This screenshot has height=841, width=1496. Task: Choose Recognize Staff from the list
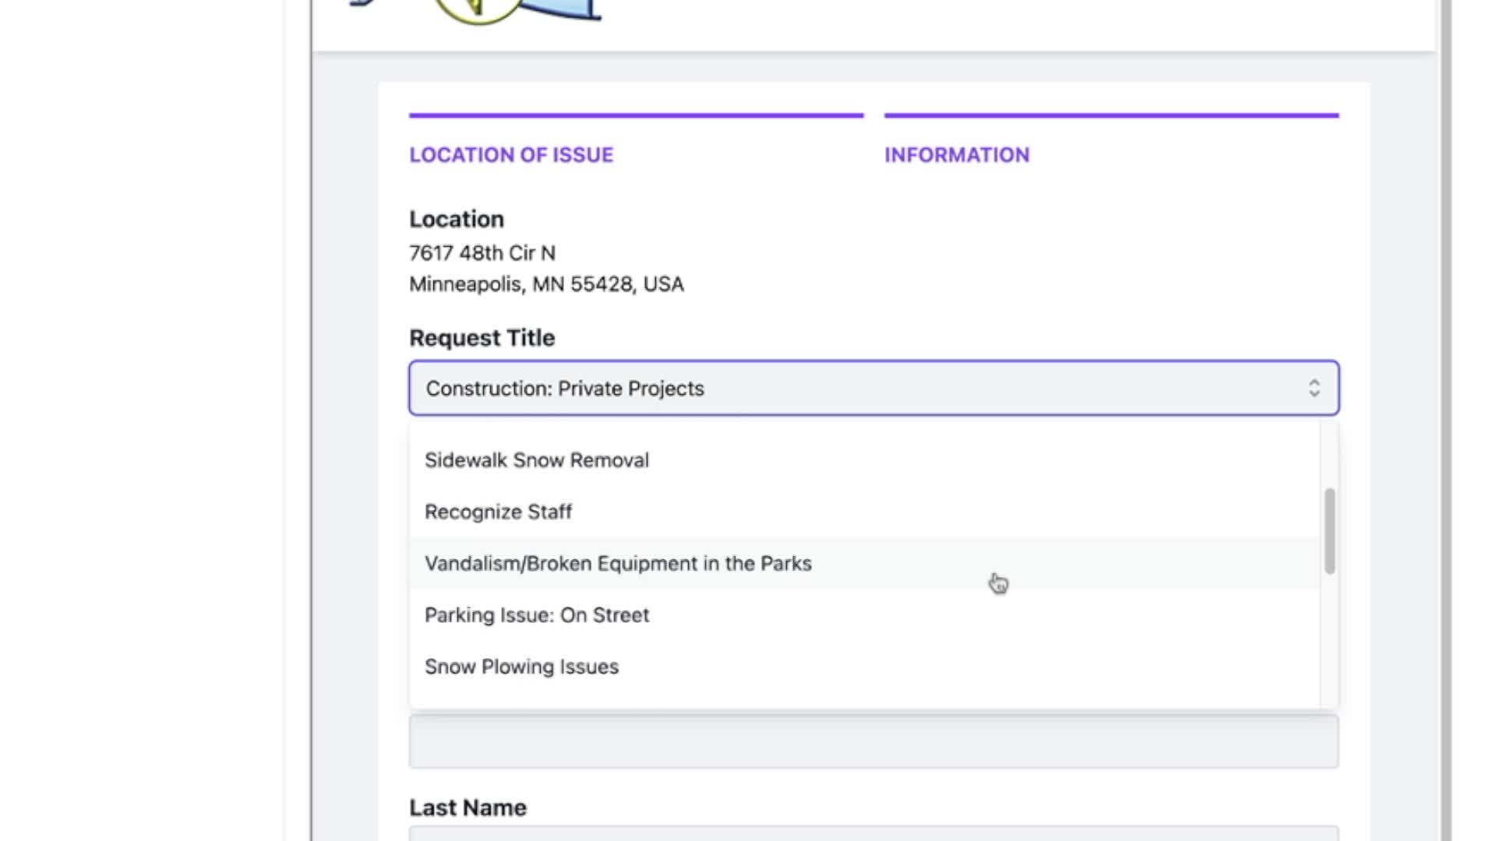[x=498, y=512]
